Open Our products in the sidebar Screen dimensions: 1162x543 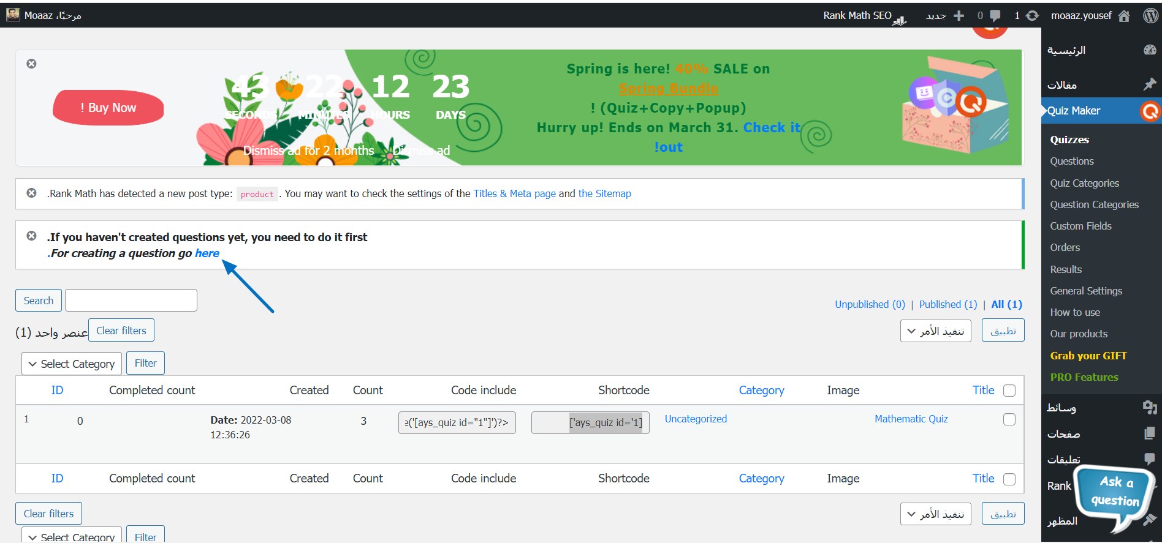point(1079,334)
